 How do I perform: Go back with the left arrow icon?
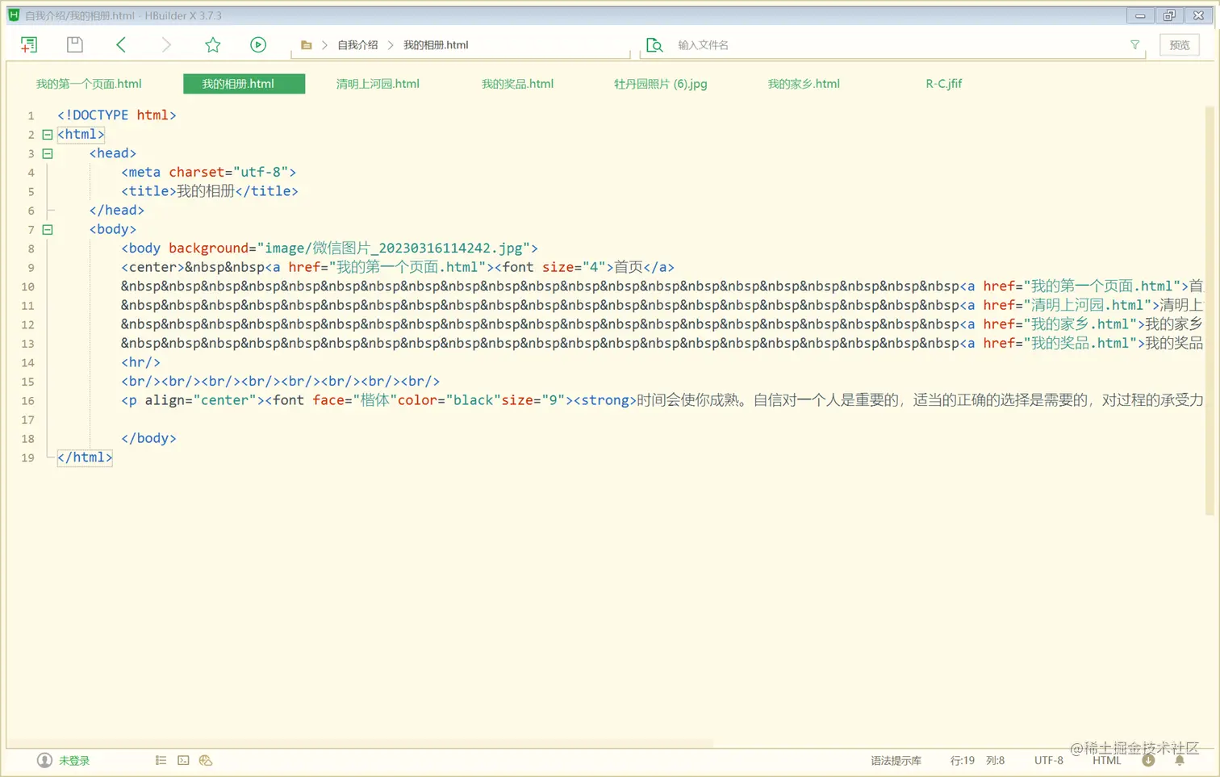pyautogui.click(x=121, y=44)
